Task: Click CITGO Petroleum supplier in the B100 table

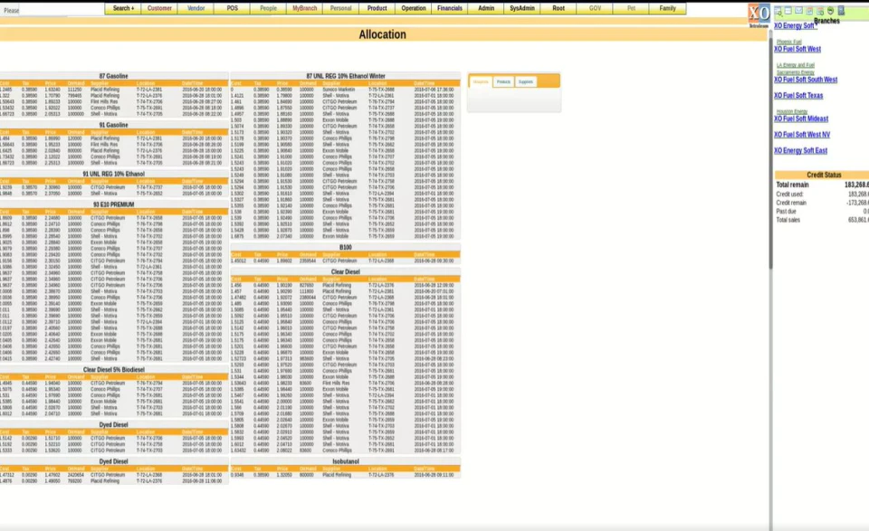Action: pyautogui.click(x=339, y=261)
